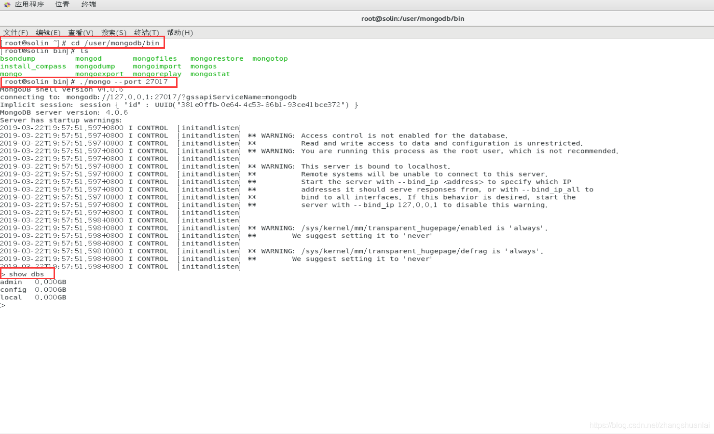
Task: Click the 'config 0.000GB' database row
Action: [33, 290]
